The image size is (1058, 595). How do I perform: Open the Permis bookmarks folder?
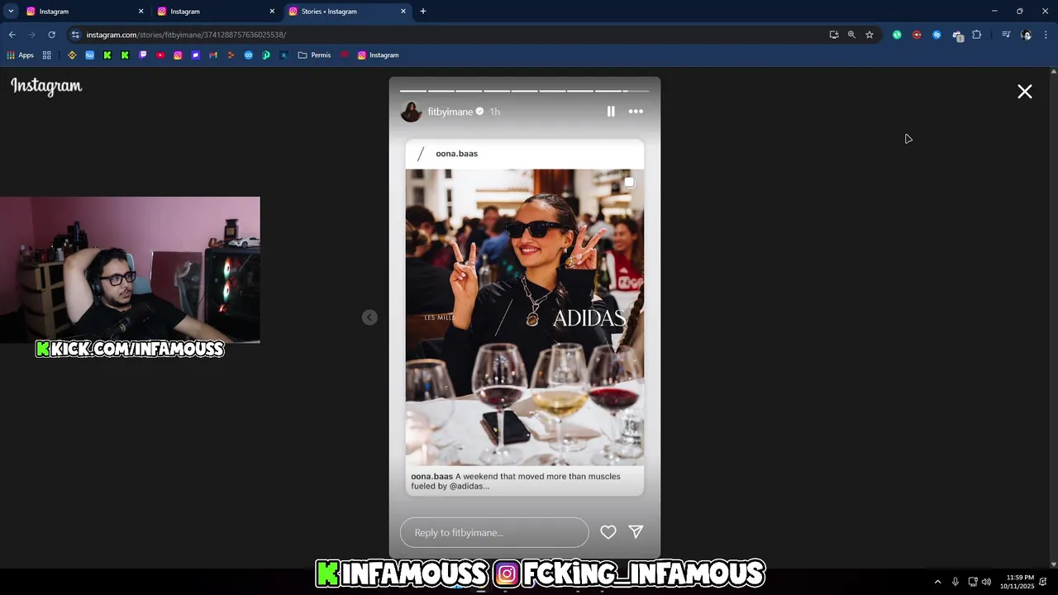point(314,55)
